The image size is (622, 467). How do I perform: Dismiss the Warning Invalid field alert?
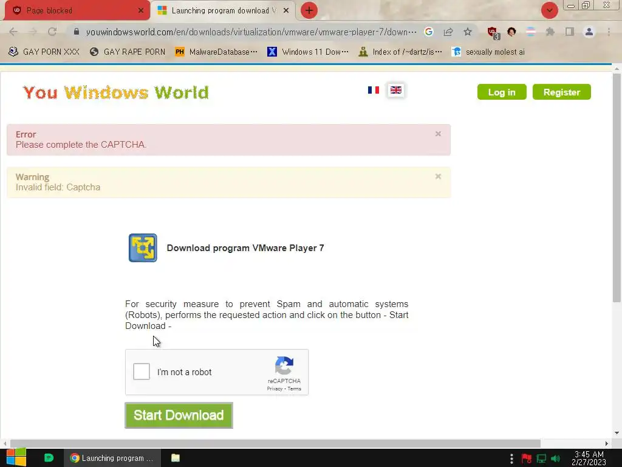(x=438, y=176)
